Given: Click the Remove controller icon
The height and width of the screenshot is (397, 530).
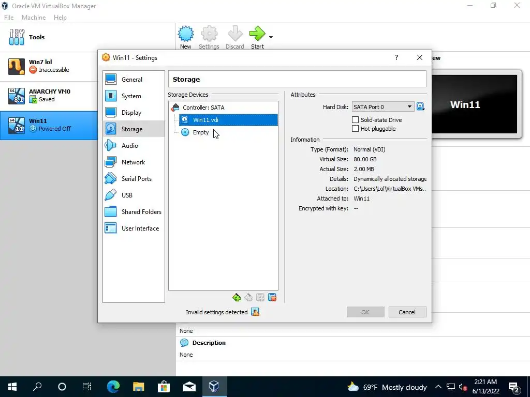Looking at the screenshot, I should tap(248, 297).
